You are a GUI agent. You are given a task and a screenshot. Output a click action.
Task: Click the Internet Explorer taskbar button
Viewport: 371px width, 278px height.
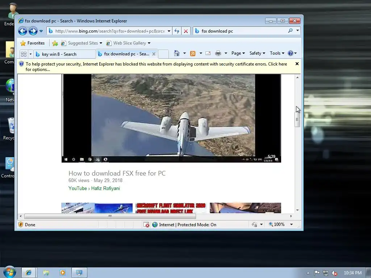tap(29, 273)
